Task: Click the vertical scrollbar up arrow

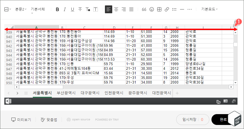Action: click(x=235, y=32)
